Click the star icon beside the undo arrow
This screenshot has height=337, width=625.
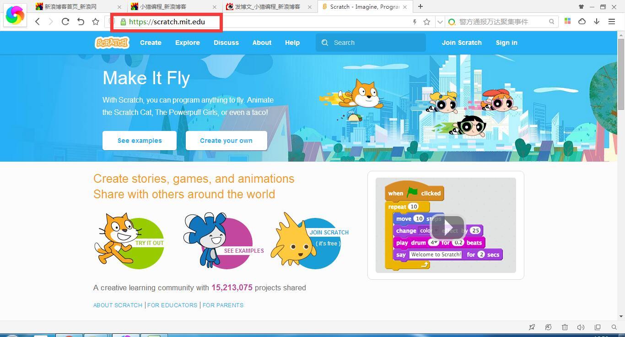tap(96, 22)
